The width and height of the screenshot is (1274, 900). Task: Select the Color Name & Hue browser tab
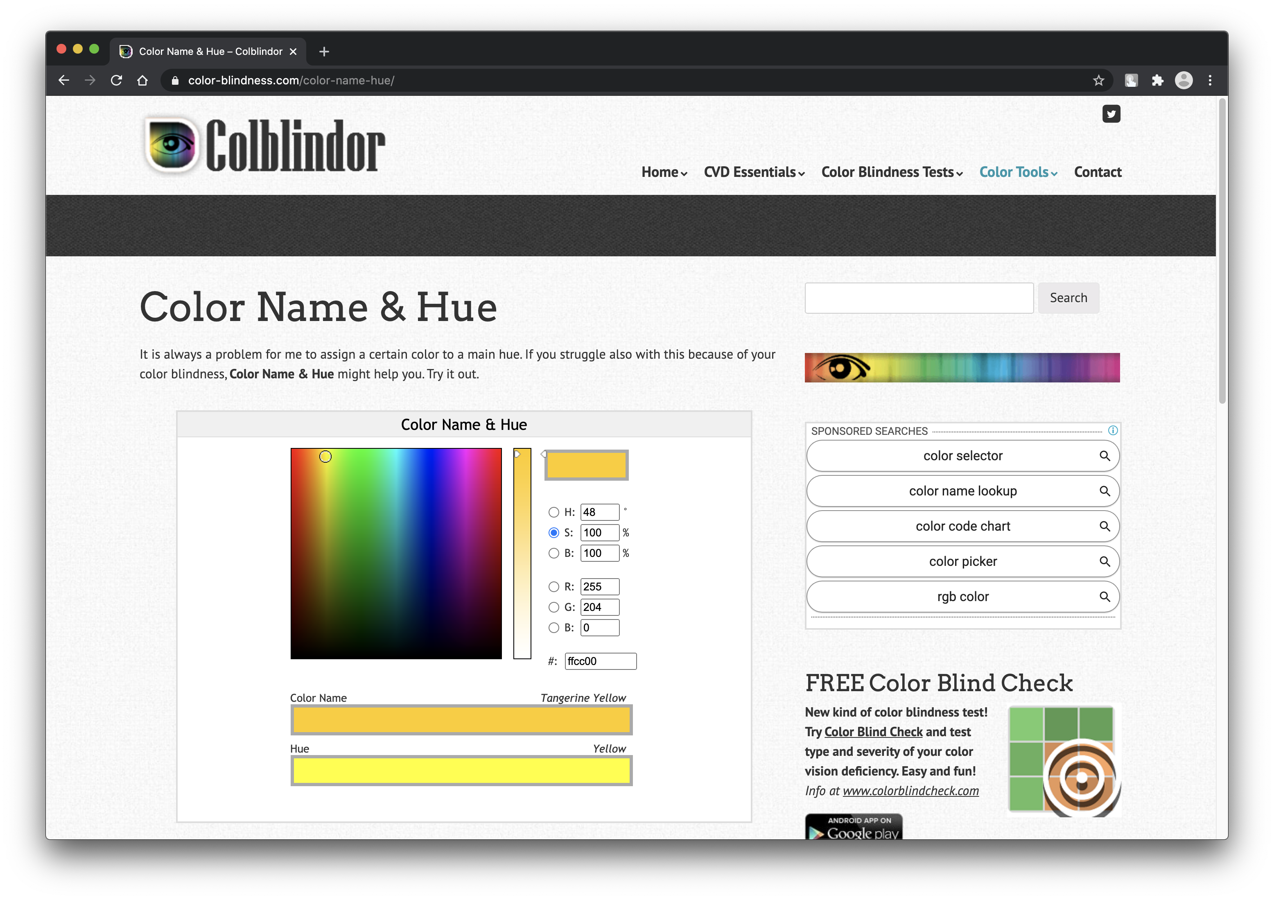[x=208, y=52]
